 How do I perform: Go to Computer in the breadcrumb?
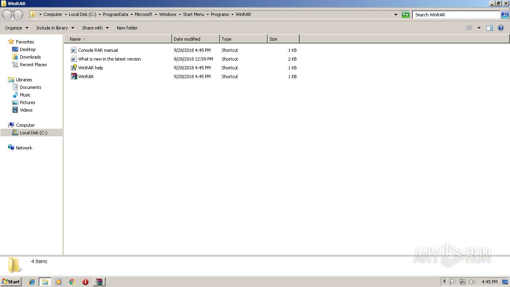tap(53, 14)
